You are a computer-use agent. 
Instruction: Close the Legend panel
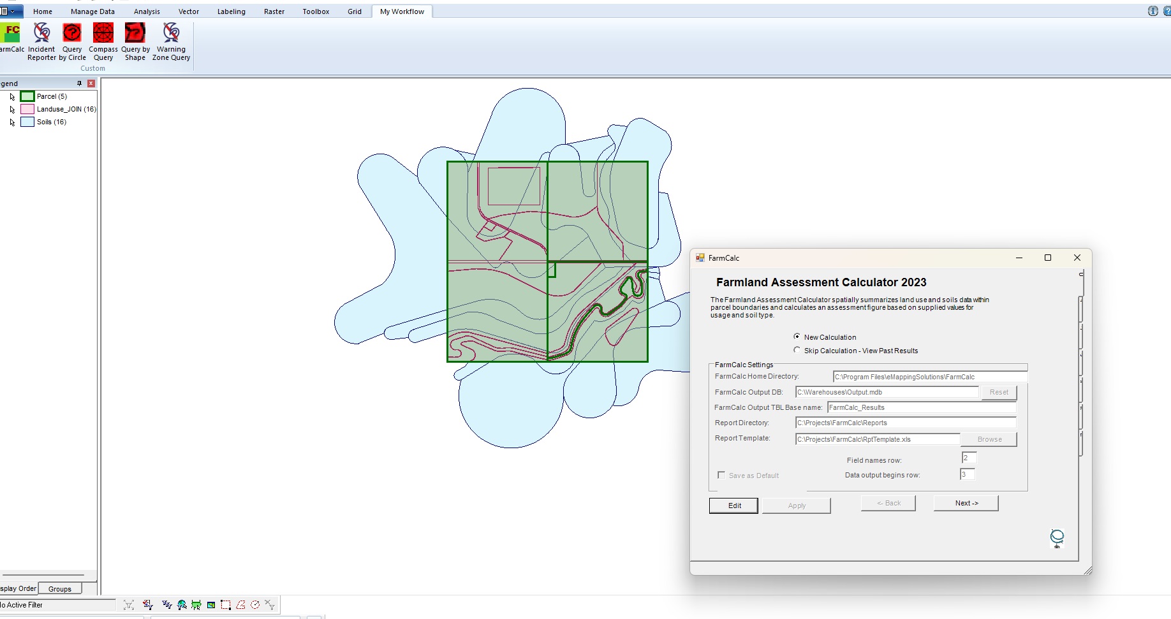pos(91,84)
